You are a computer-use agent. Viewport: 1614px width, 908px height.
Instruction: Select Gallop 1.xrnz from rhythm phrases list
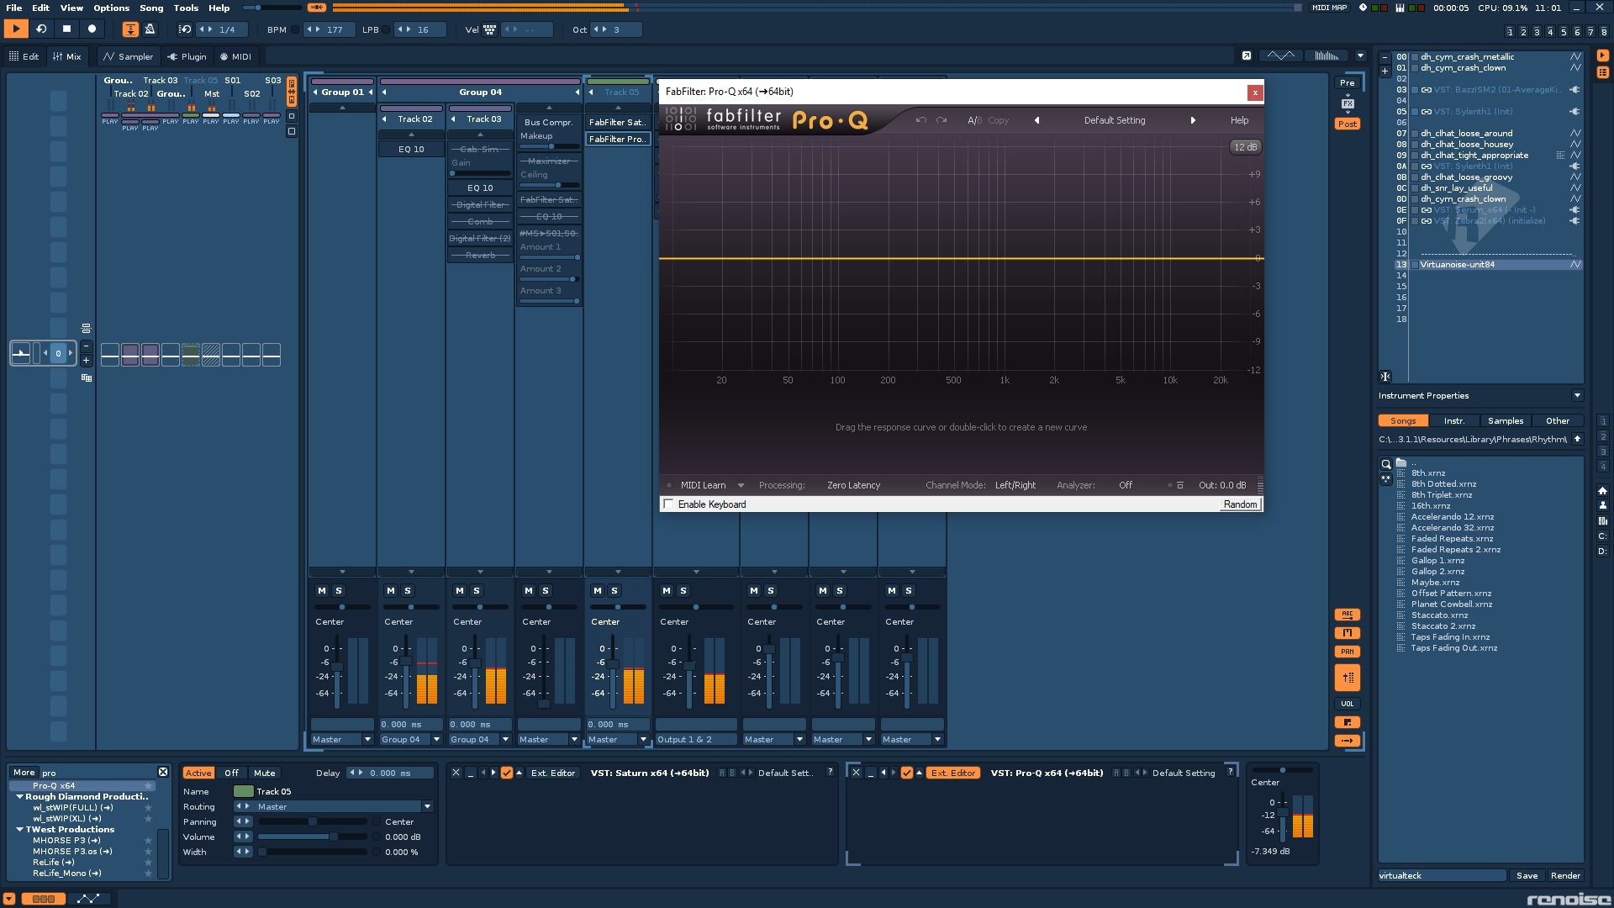tap(1437, 560)
